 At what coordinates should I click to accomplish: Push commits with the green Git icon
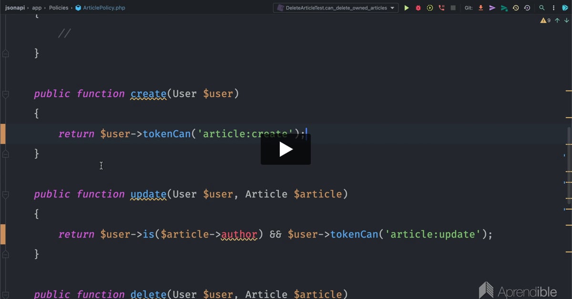(x=504, y=8)
